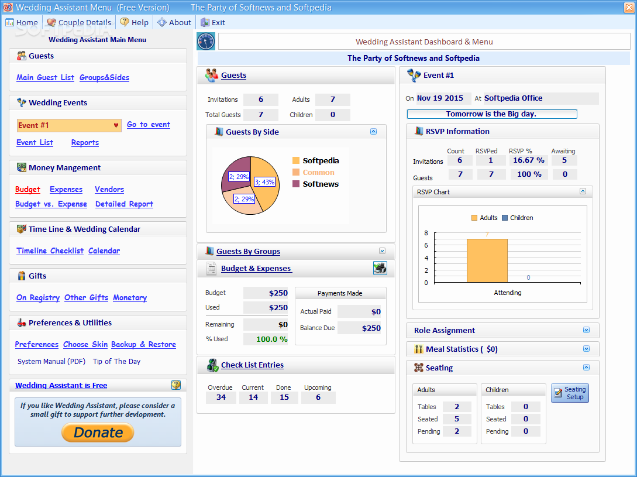Click the Guests By Groups book icon

(209, 251)
